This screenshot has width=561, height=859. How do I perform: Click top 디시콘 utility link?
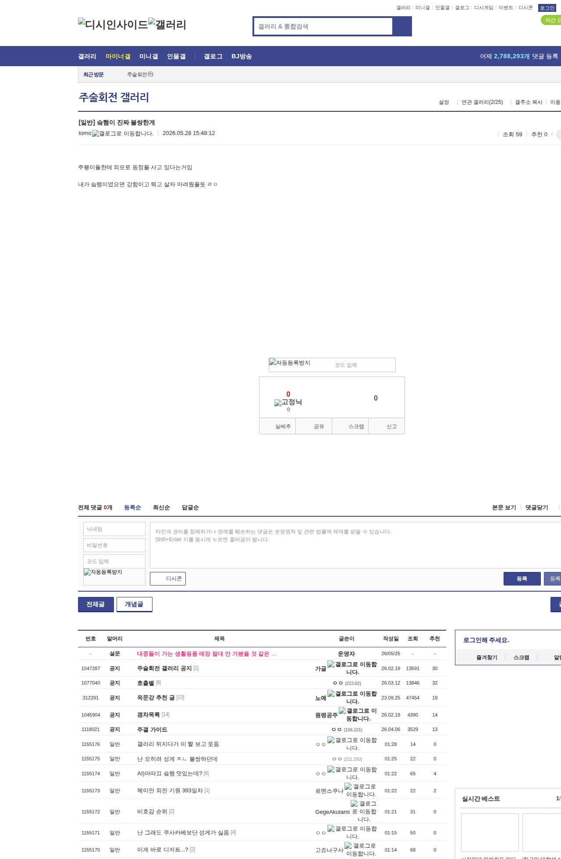pyautogui.click(x=525, y=8)
